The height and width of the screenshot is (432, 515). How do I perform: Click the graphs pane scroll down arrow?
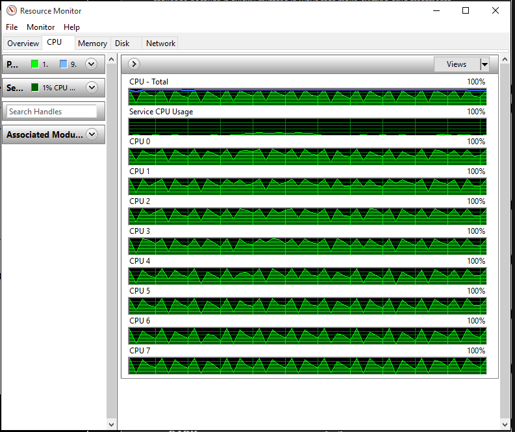[505, 425]
